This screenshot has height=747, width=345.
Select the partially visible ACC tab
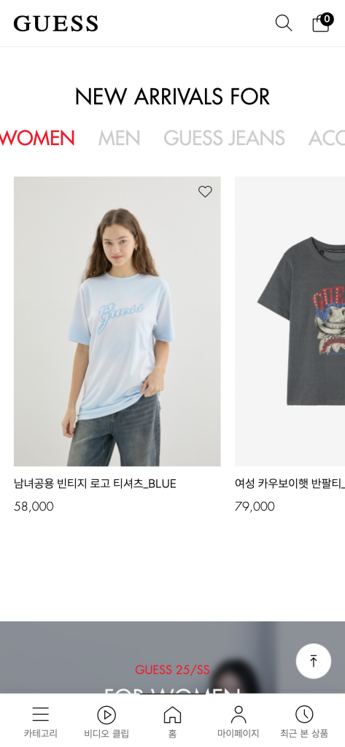pos(327,138)
